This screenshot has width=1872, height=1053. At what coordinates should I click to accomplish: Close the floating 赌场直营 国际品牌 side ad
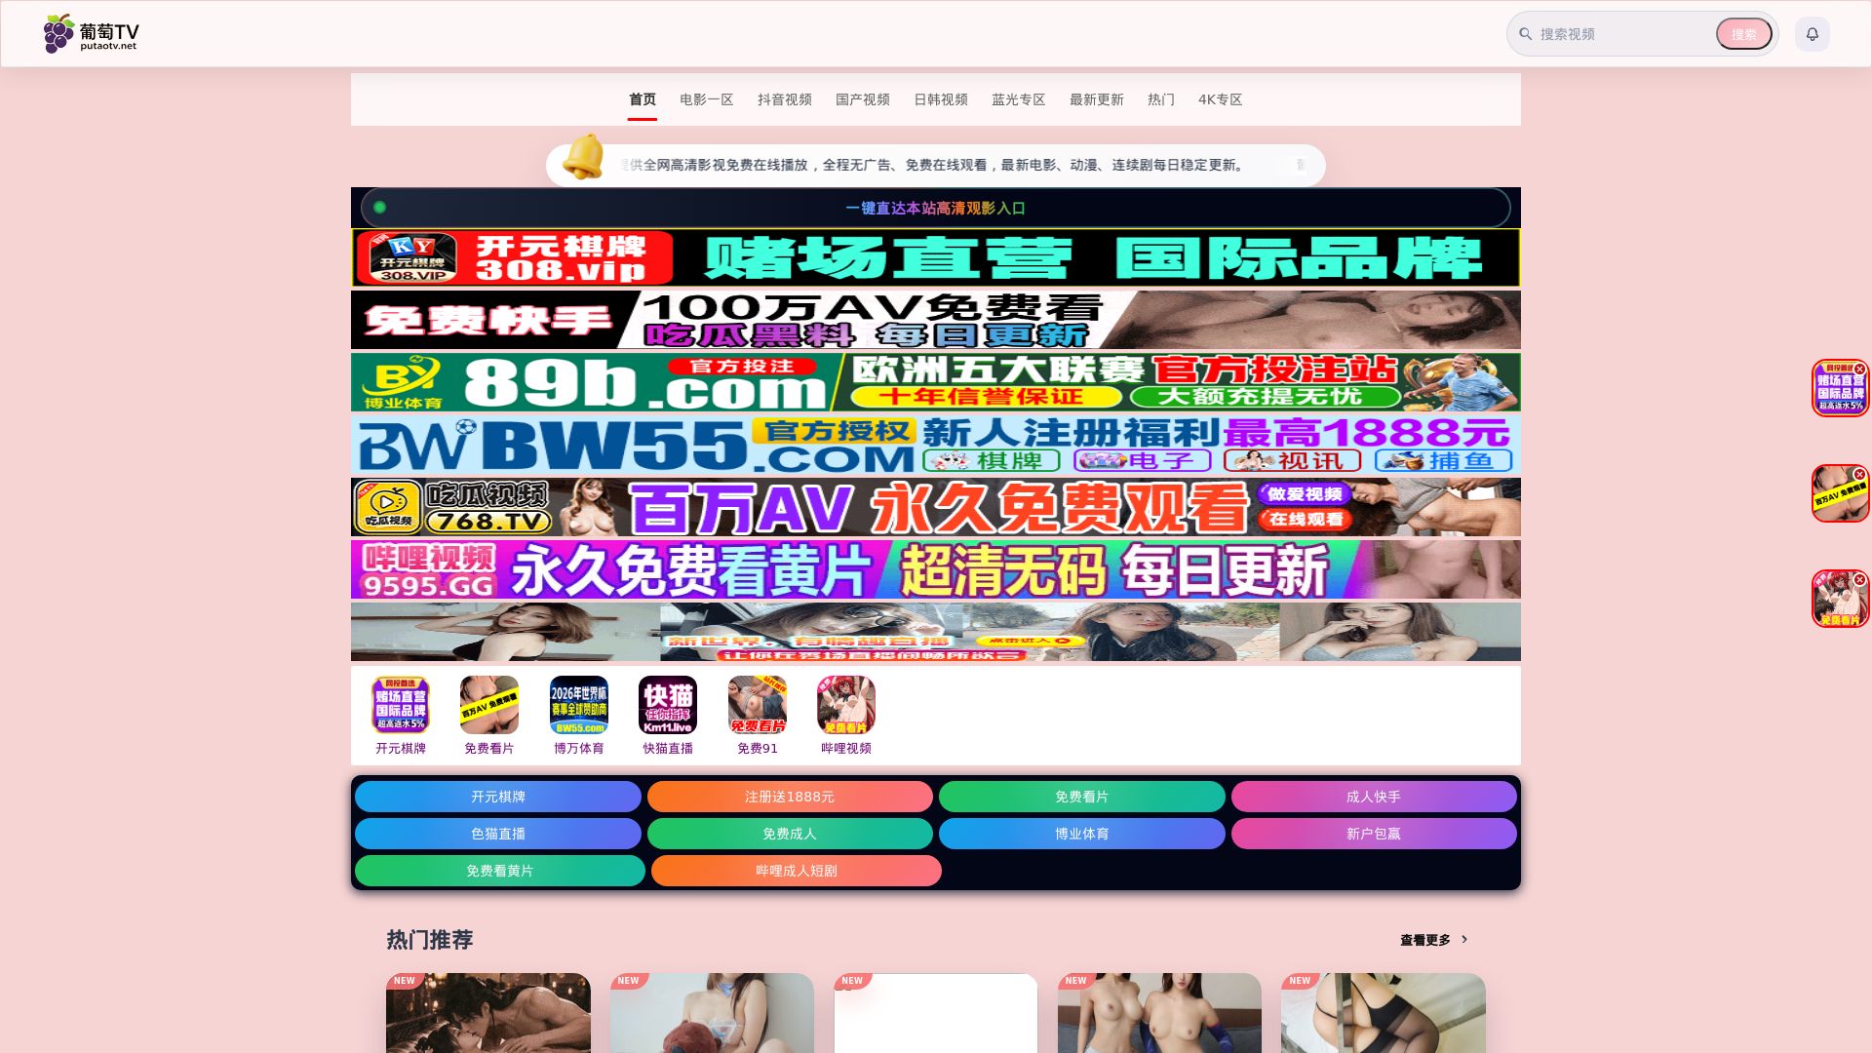[x=1859, y=369]
